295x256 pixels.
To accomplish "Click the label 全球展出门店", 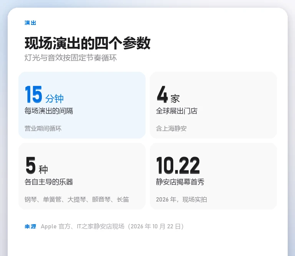I will coord(177,111).
